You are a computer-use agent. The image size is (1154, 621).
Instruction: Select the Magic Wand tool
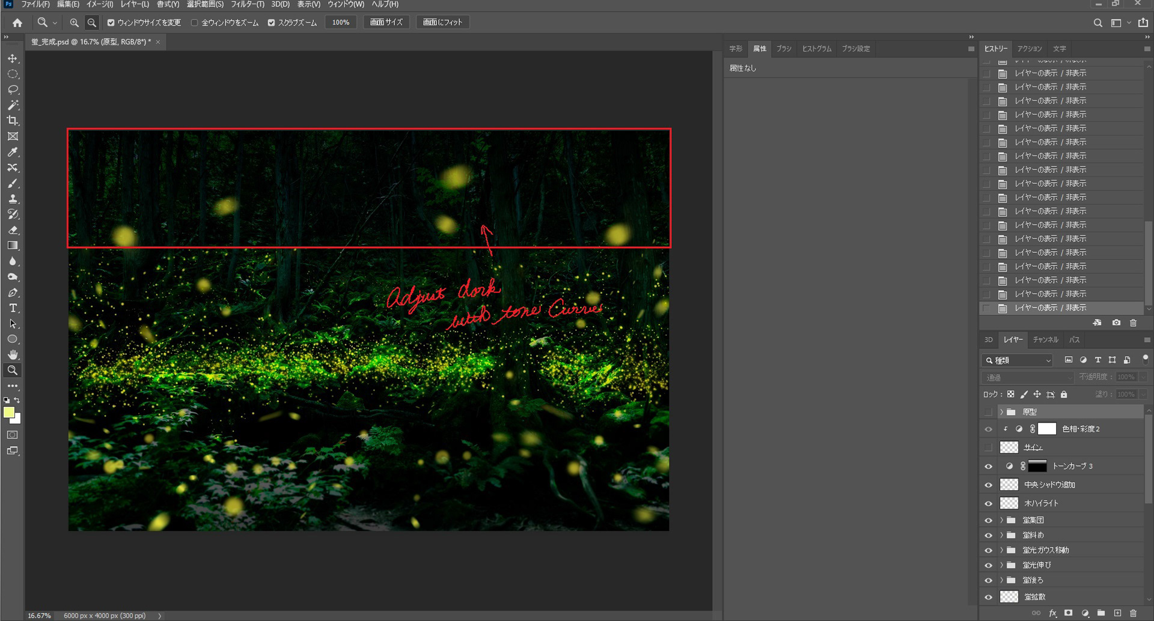coord(13,105)
